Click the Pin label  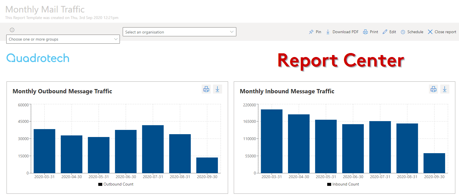[318, 32]
